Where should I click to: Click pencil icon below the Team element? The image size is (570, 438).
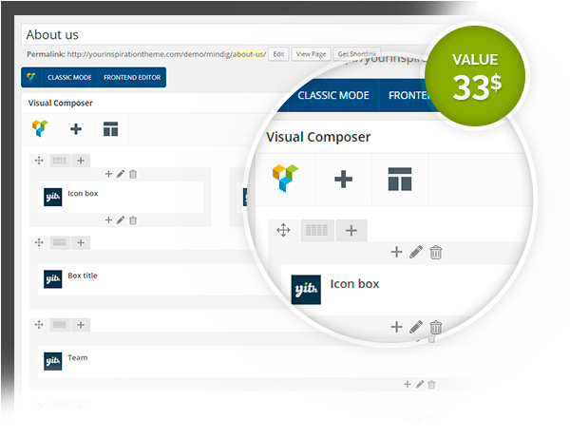pyautogui.click(x=420, y=384)
